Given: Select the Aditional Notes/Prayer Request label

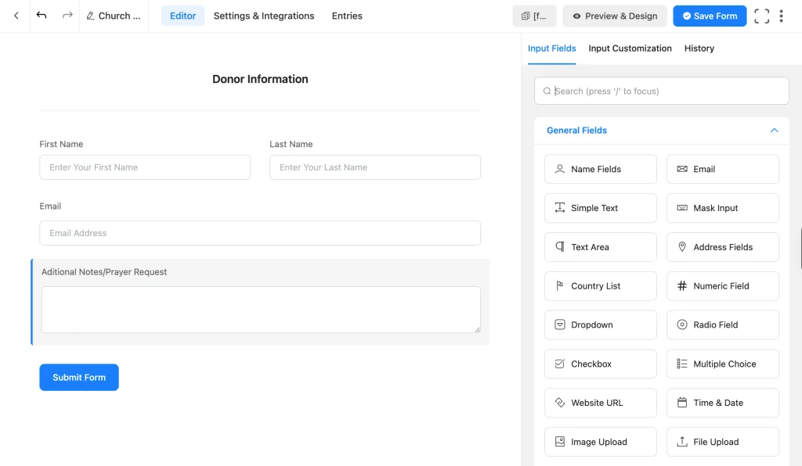Looking at the screenshot, I should (104, 272).
